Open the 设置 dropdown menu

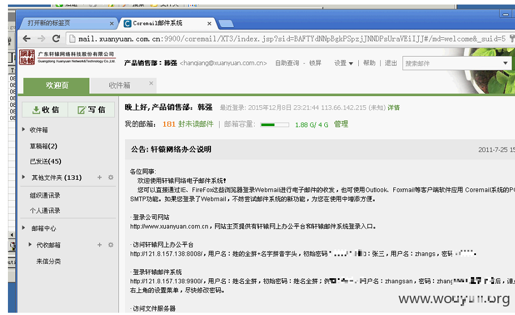coord(344,63)
